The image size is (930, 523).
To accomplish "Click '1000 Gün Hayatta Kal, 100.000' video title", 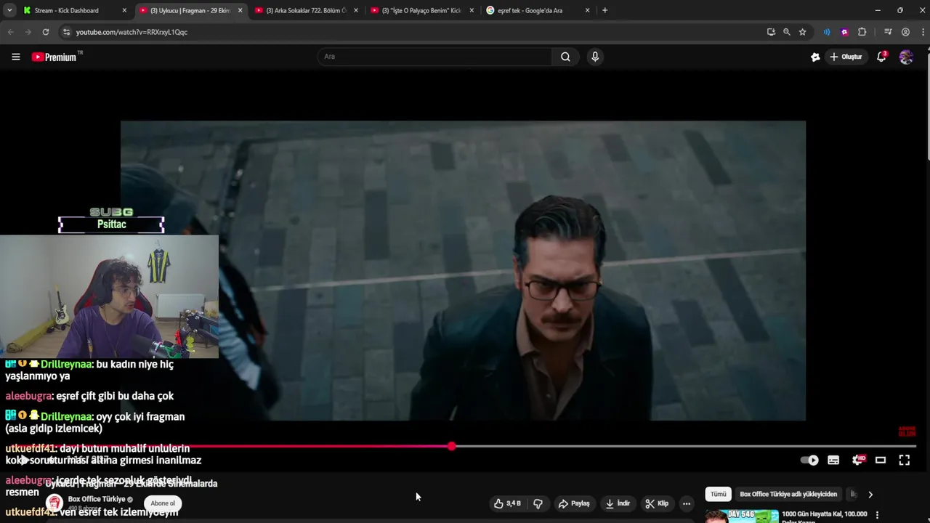I will click(825, 514).
